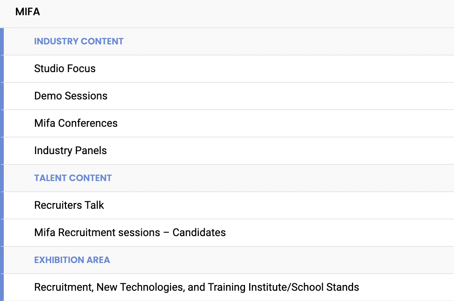Image resolution: width=454 pixels, height=301 pixels.
Task: Click blue side bar beside Demo Sessions
Action: point(2,96)
